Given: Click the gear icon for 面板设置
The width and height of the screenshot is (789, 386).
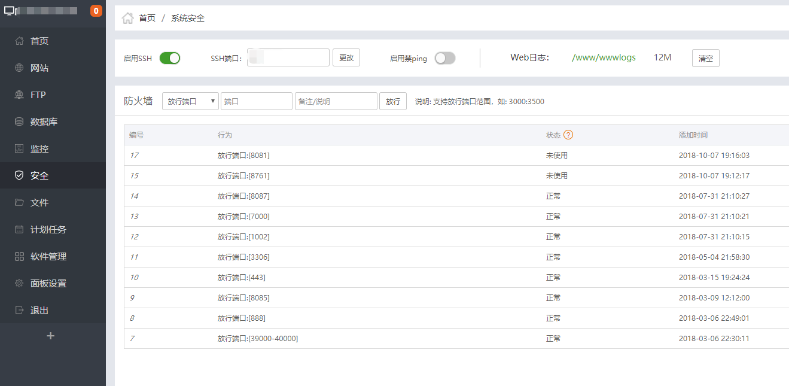Looking at the screenshot, I should [19, 284].
